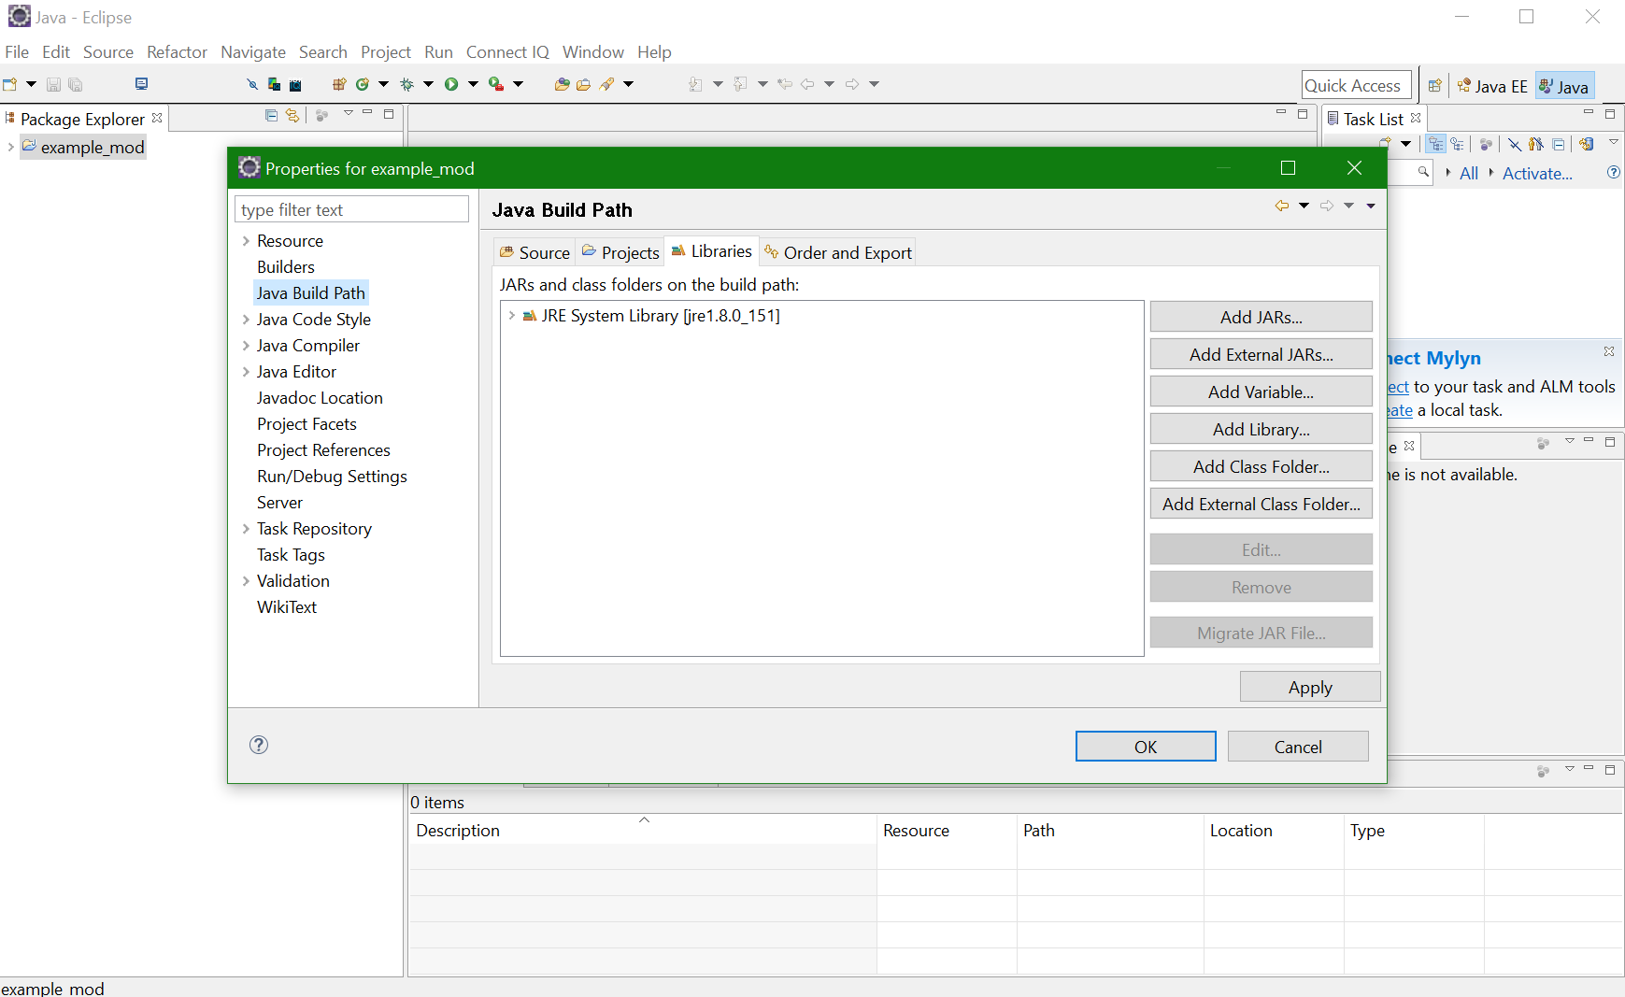Click Synchronize Changed icon in Task List
Viewport: 1625px width, 997px height.
point(1586,144)
